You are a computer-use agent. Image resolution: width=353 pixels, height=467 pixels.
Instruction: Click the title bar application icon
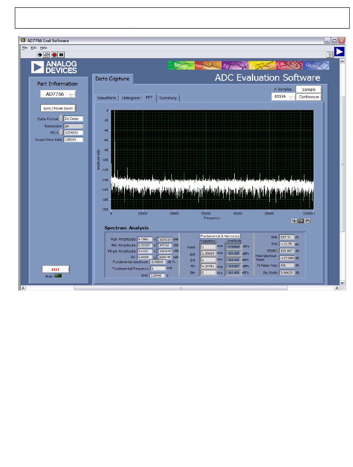[x=23, y=41]
